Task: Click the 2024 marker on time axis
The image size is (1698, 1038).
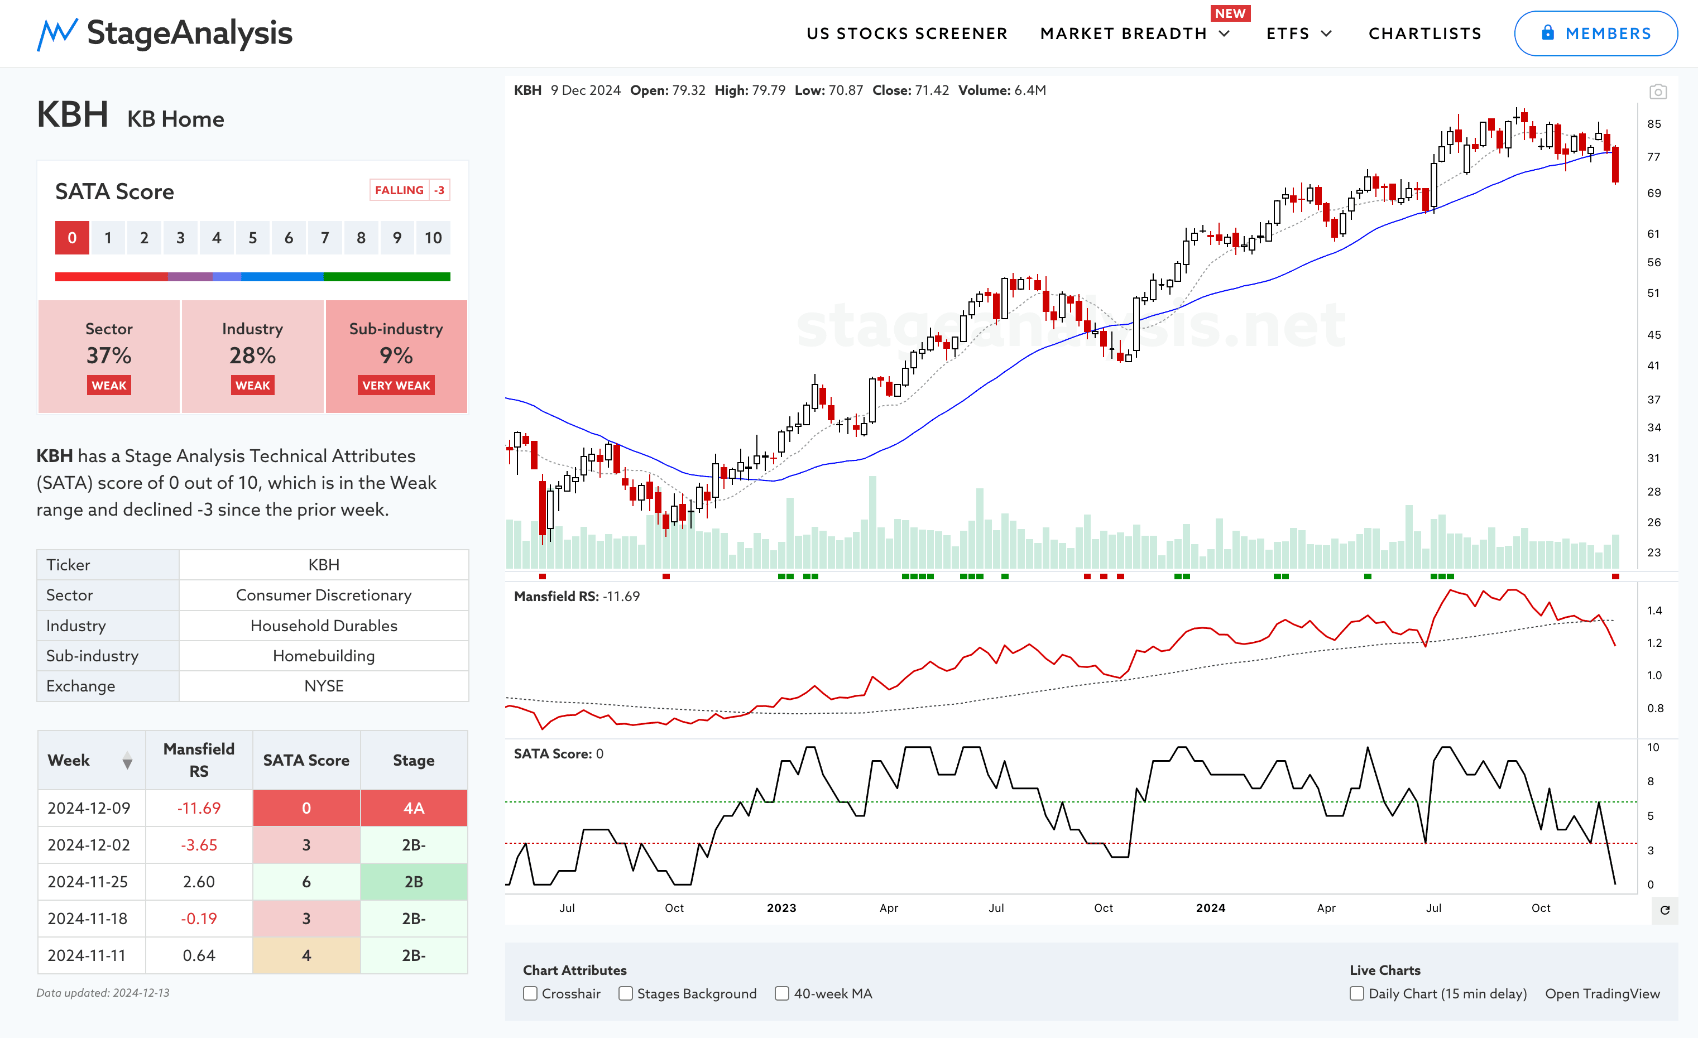Action: (x=1211, y=908)
